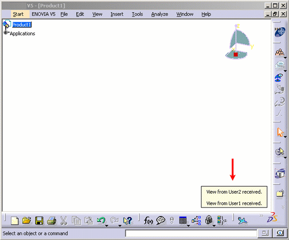Select Product1 in the specification tree
289x240 pixels.
(x=22, y=24)
